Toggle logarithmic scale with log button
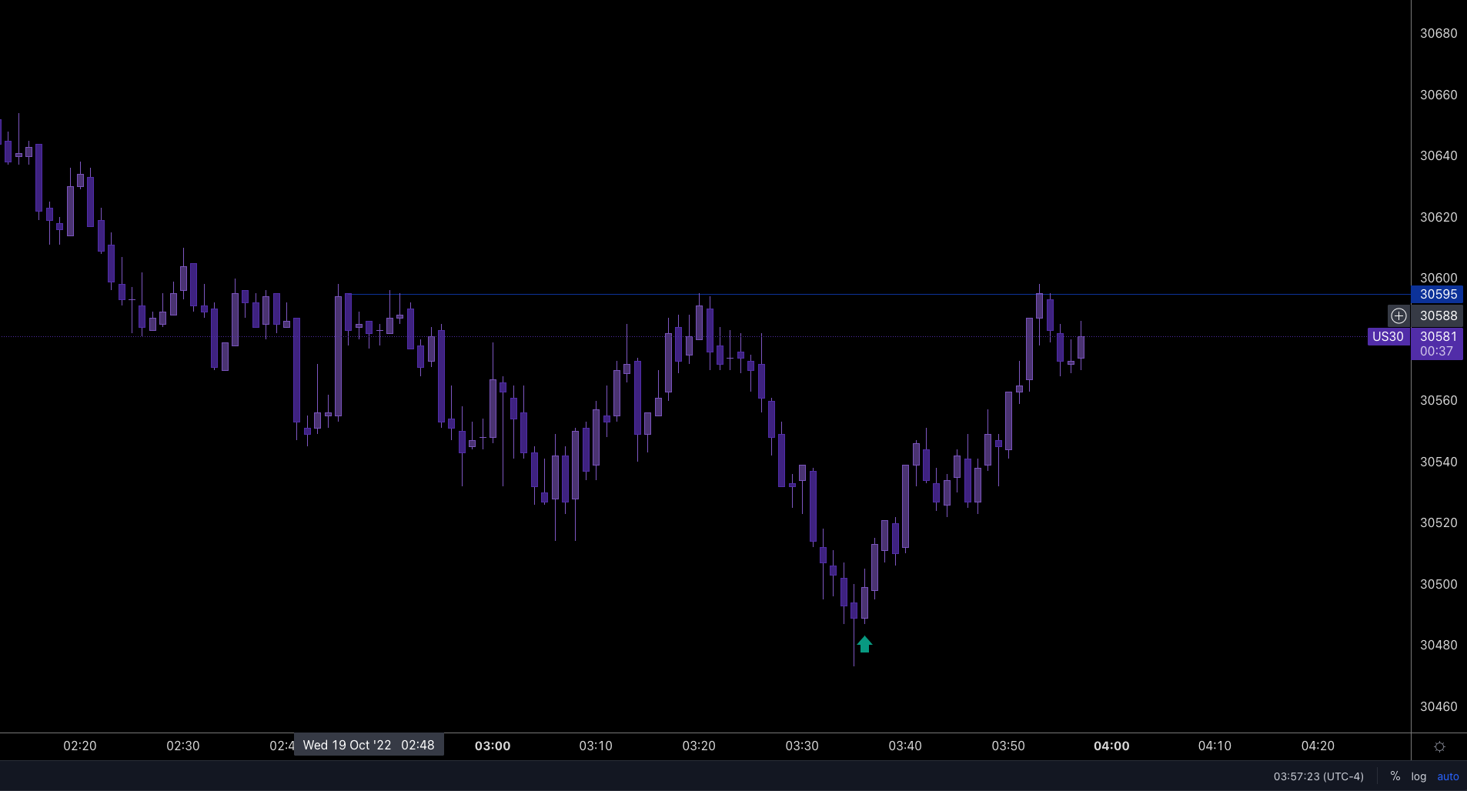This screenshot has width=1467, height=791. point(1417,776)
